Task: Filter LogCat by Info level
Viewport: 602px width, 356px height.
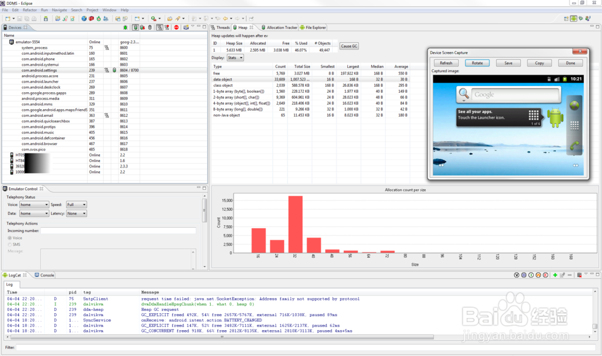Action: 531,275
